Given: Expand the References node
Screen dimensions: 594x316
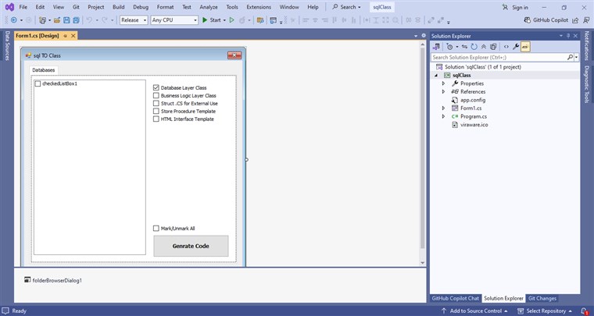Looking at the screenshot, I should click(x=444, y=91).
